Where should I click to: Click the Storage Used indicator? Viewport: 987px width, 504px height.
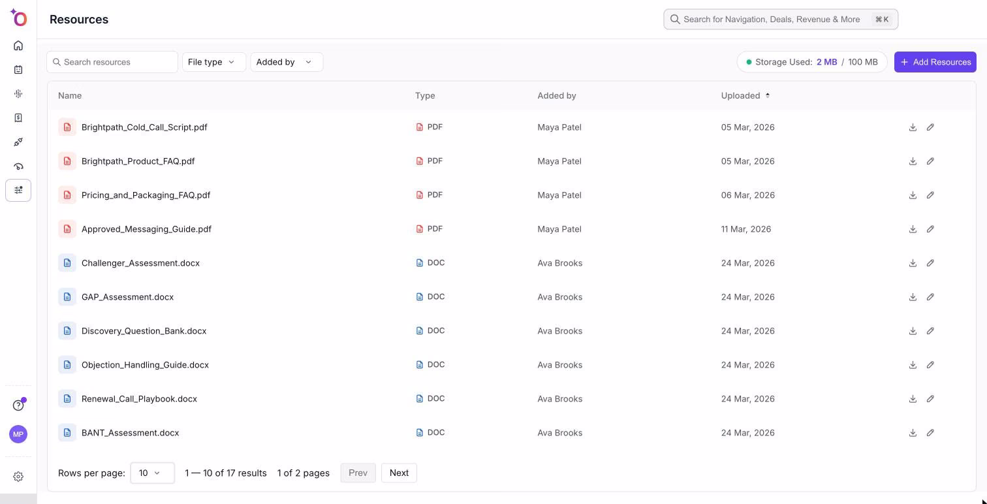[812, 62]
